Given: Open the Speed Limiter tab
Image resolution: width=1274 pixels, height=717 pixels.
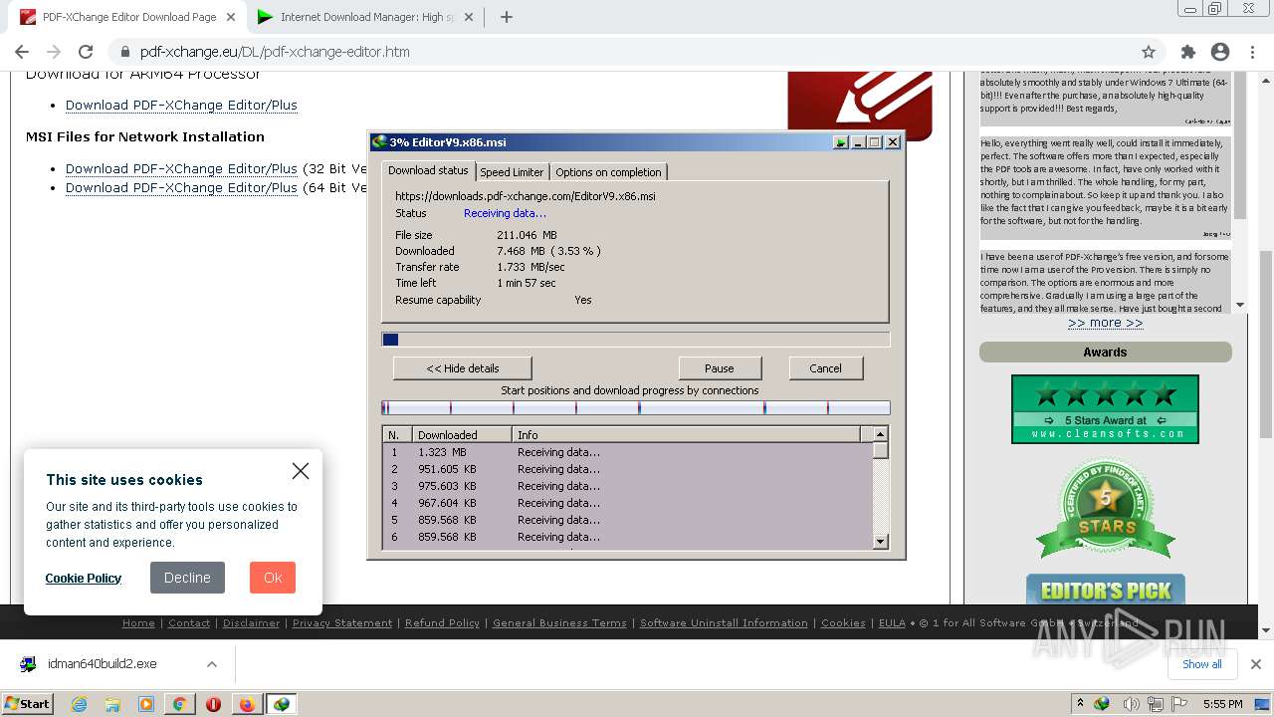Looking at the screenshot, I should pyautogui.click(x=512, y=172).
